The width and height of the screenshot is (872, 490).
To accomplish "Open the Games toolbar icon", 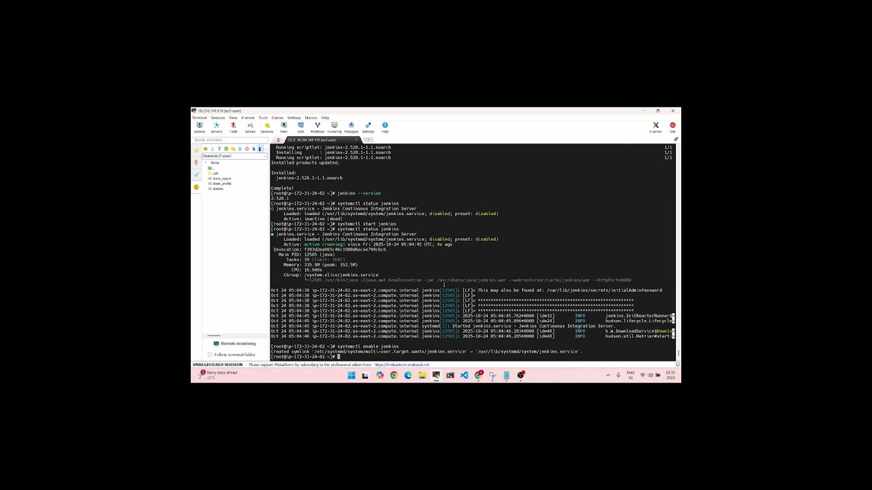I will 250,127.
